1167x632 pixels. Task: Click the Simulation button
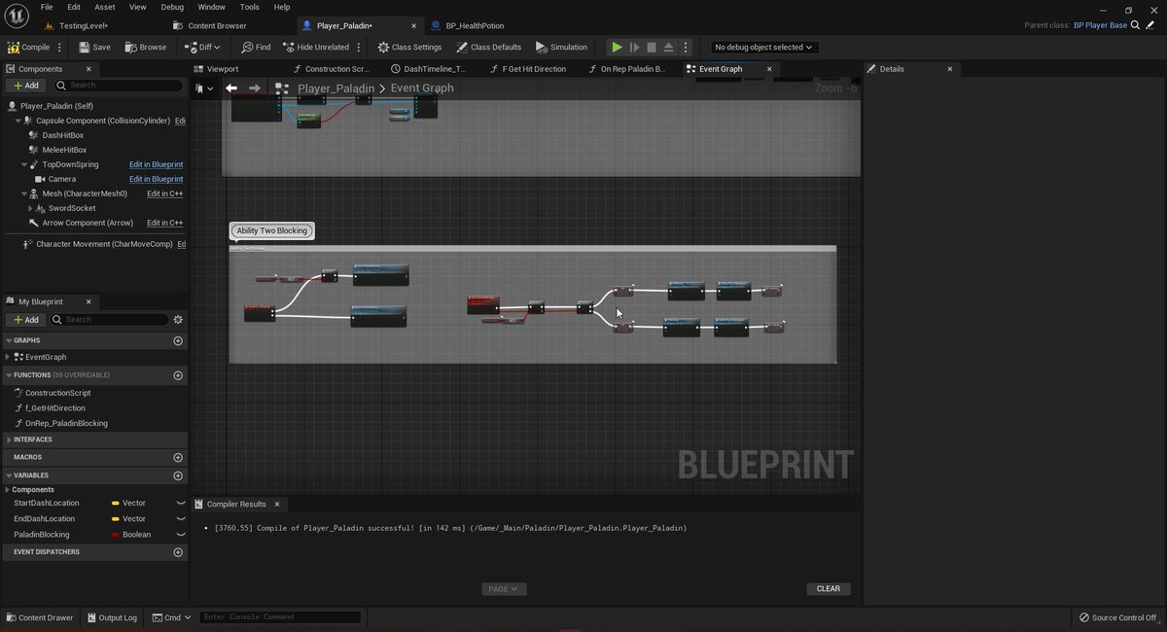click(x=561, y=47)
